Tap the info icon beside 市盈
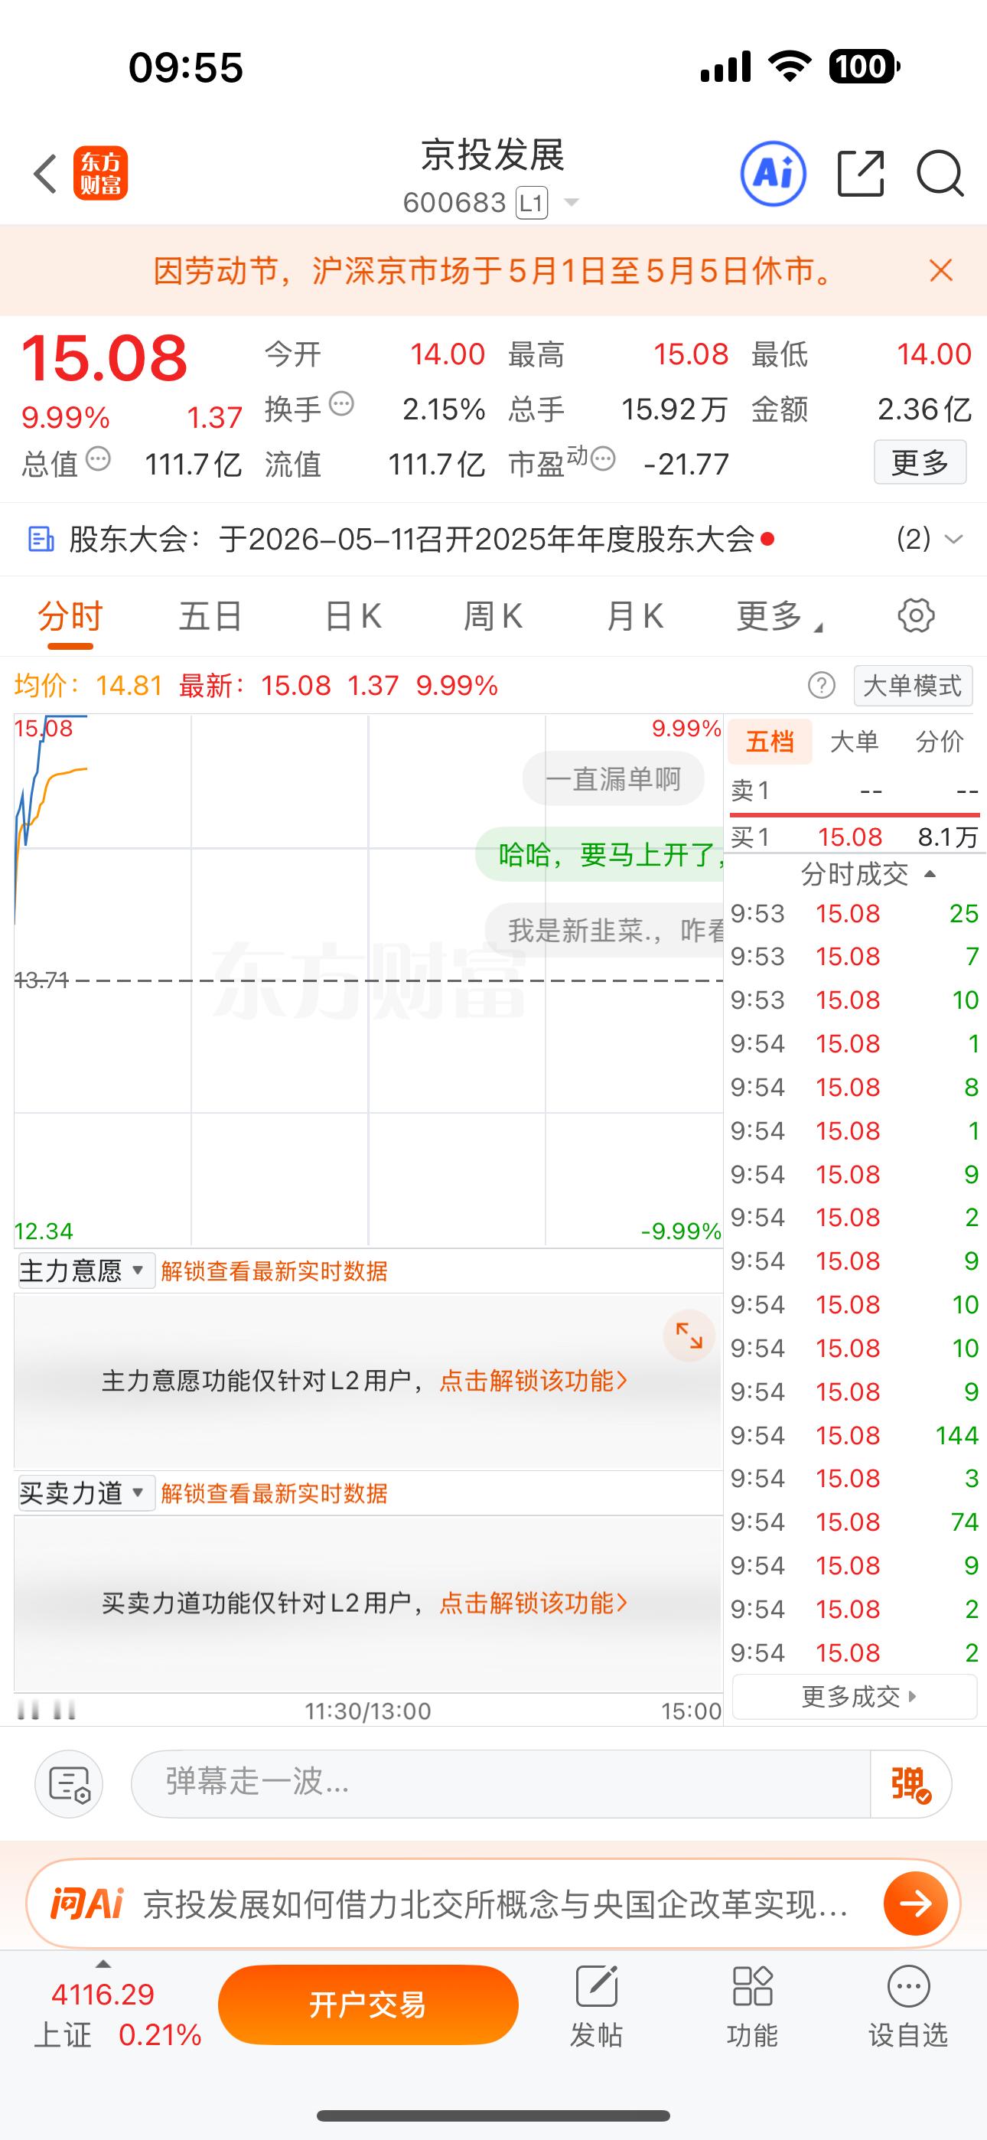Screen dimensions: 987x2140 603,458
